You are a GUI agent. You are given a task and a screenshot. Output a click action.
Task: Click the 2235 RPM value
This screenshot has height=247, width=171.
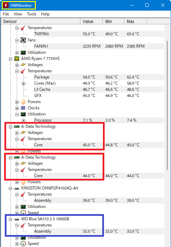point(92,46)
